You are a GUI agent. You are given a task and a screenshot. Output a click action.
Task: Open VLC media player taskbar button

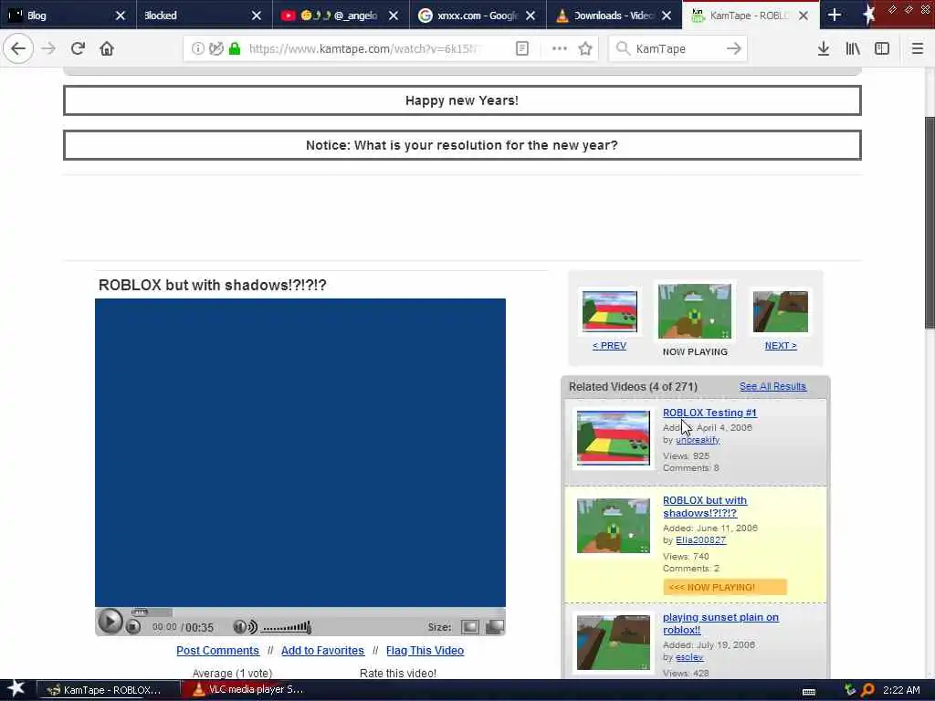pos(250,690)
